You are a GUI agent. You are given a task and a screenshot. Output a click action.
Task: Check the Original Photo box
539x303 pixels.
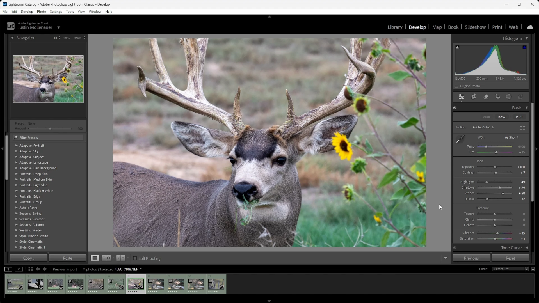pyautogui.click(x=456, y=86)
